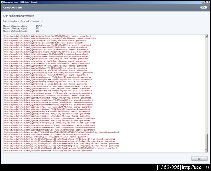Click the OK button
This screenshot has height=171, width=211.
pyautogui.click(x=199, y=158)
